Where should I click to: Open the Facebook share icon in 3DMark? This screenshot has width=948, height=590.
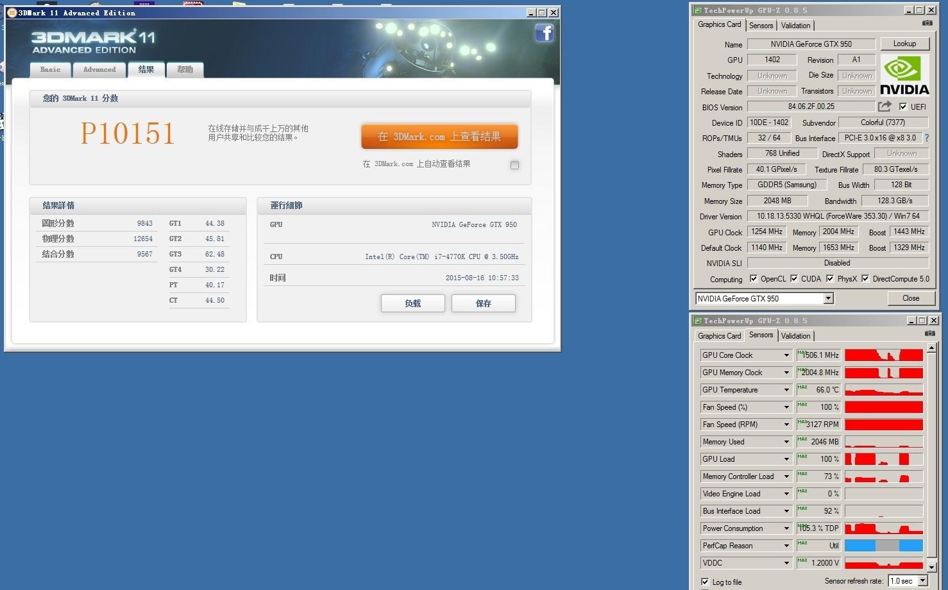tap(545, 33)
